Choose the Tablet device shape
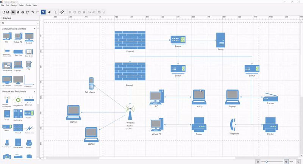 [x=7, y=65]
